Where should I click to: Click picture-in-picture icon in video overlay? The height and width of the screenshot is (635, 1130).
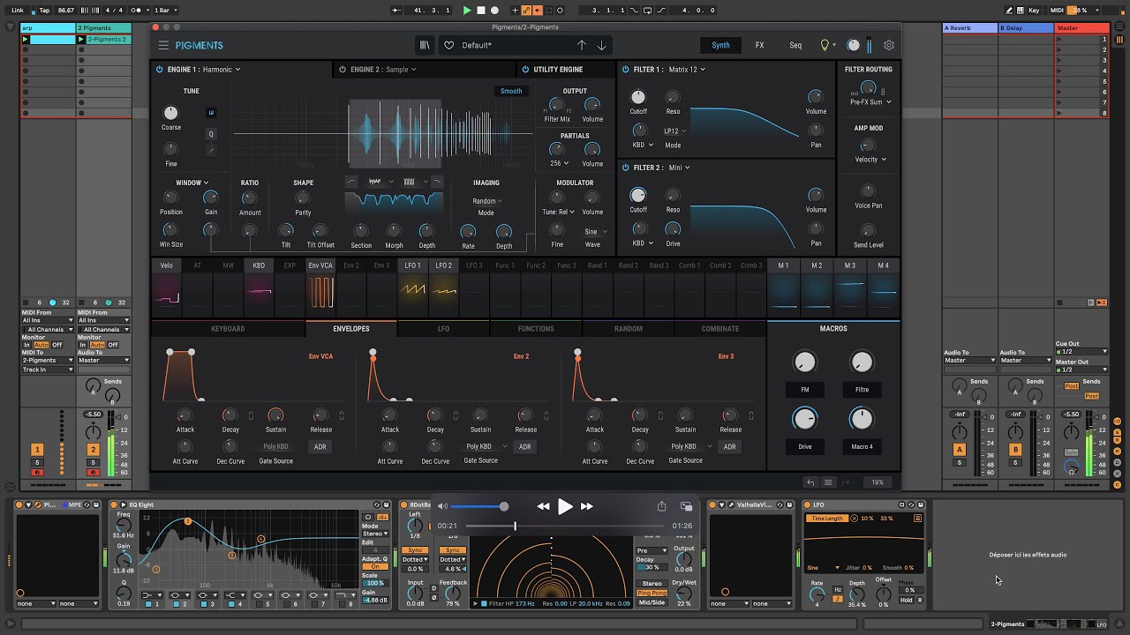pyautogui.click(x=686, y=506)
